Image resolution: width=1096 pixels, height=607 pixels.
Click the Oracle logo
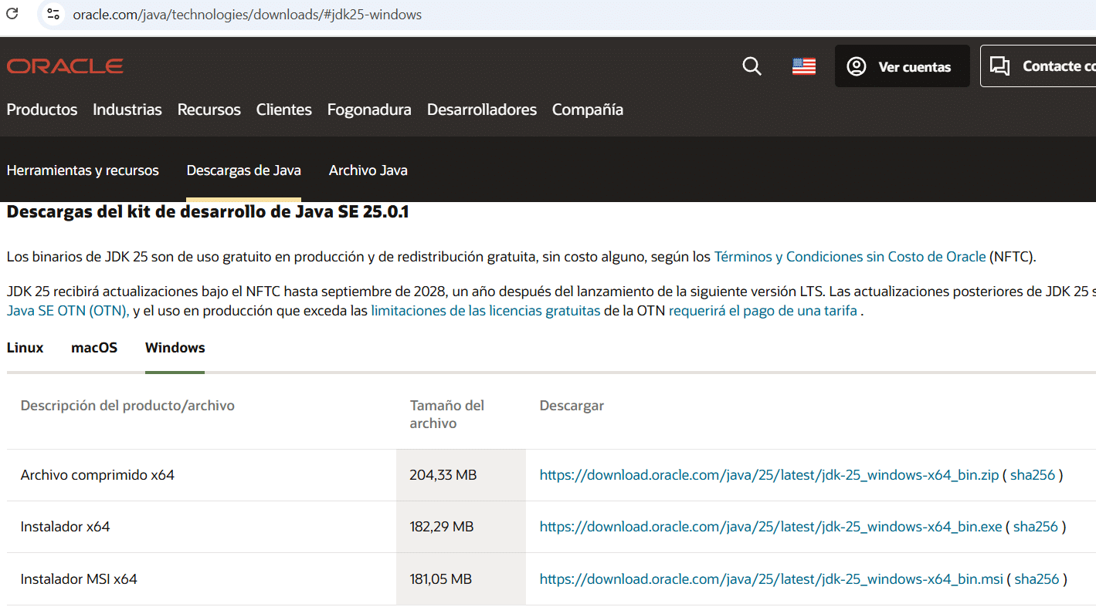click(64, 66)
